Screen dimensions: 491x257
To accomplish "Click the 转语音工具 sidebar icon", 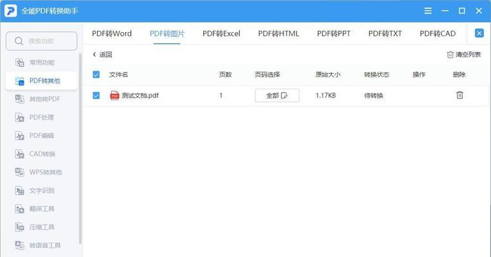I will pyautogui.click(x=19, y=245).
